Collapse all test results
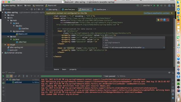The width and height of the screenshot is (181, 102). coord(27,76)
